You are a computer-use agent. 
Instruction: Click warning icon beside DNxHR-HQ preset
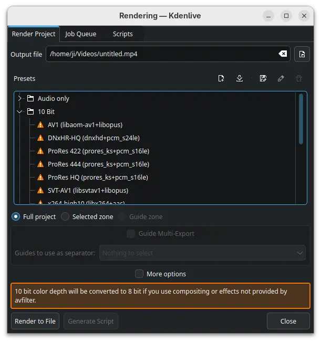pos(41,138)
